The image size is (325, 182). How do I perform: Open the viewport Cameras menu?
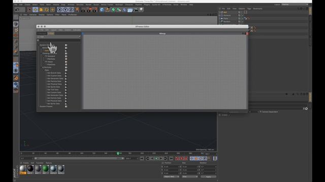(32, 15)
